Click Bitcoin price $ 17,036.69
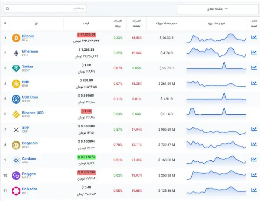This screenshot has width=260, height=201. tap(86, 34)
